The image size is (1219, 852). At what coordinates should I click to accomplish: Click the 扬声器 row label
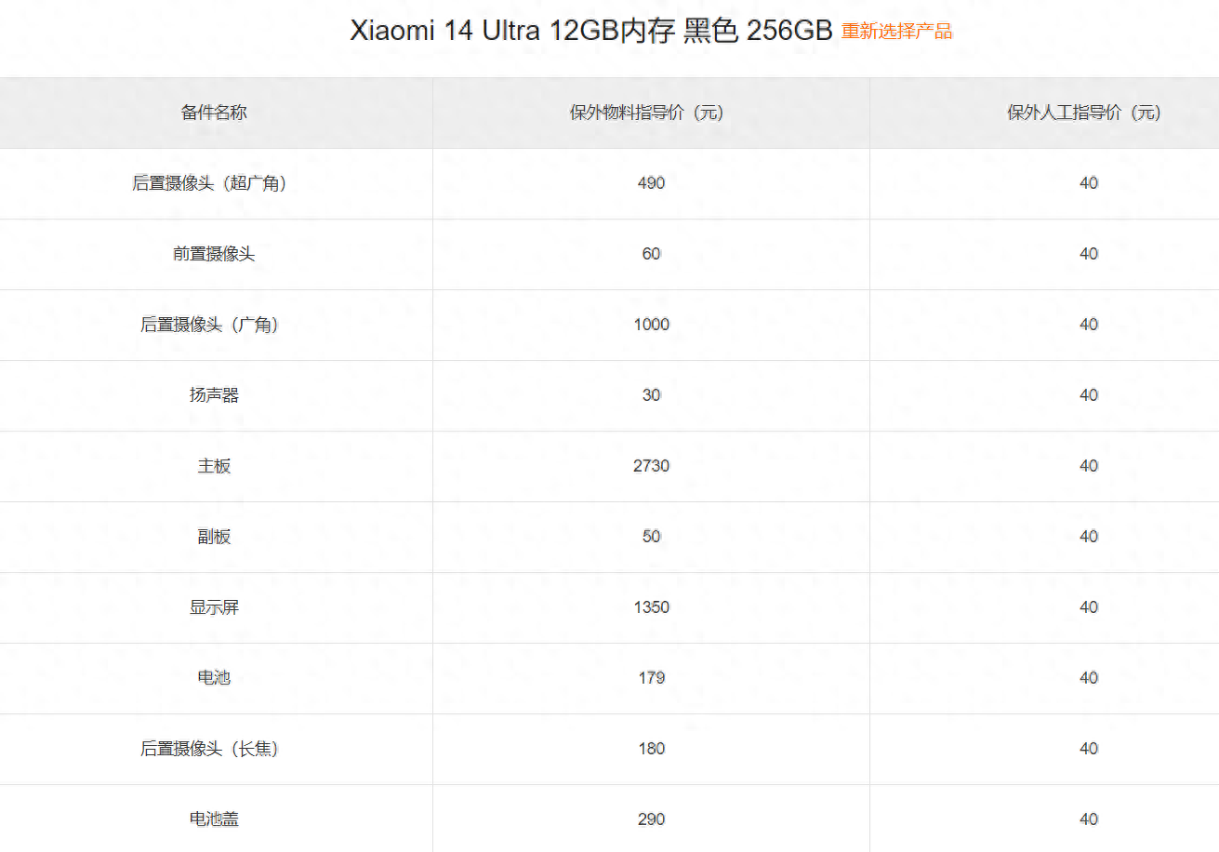point(214,395)
